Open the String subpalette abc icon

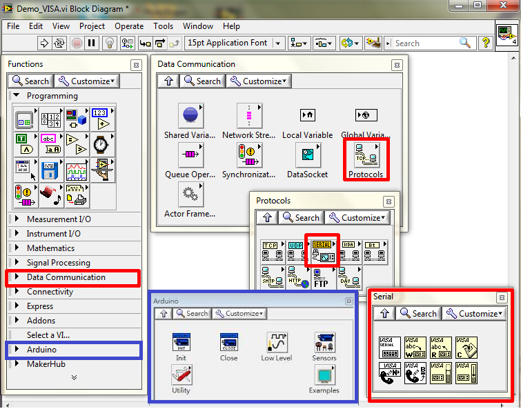[x=52, y=144]
